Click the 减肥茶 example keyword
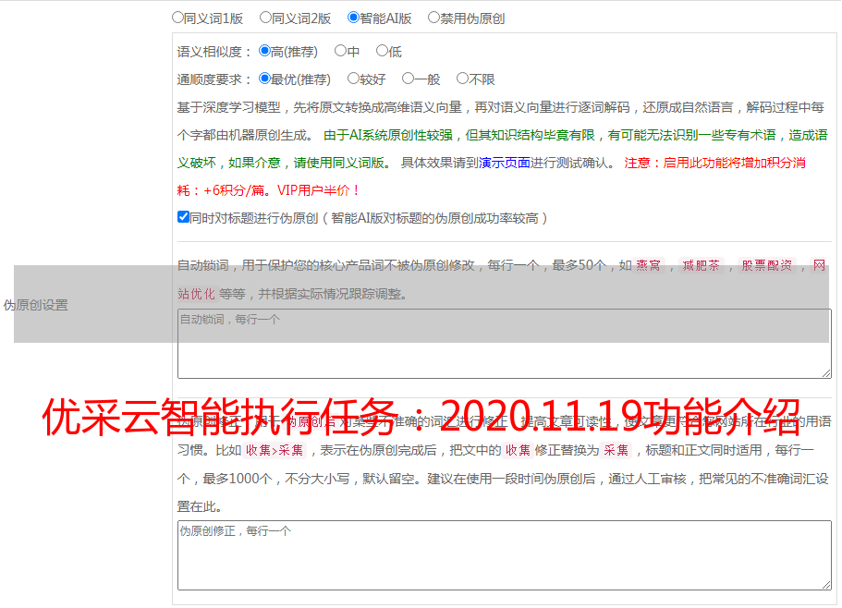This screenshot has height=608, width=842. 701,265
